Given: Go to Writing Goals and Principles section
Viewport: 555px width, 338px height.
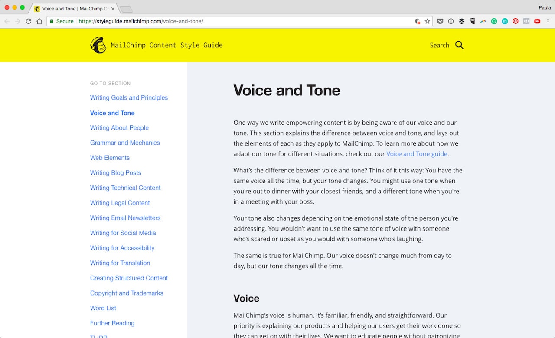Looking at the screenshot, I should pyautogui.click(x=129, y=98).
